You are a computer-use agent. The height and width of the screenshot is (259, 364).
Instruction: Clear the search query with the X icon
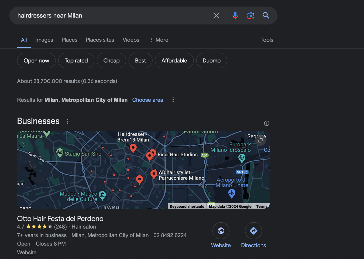[x=216, y=15]
